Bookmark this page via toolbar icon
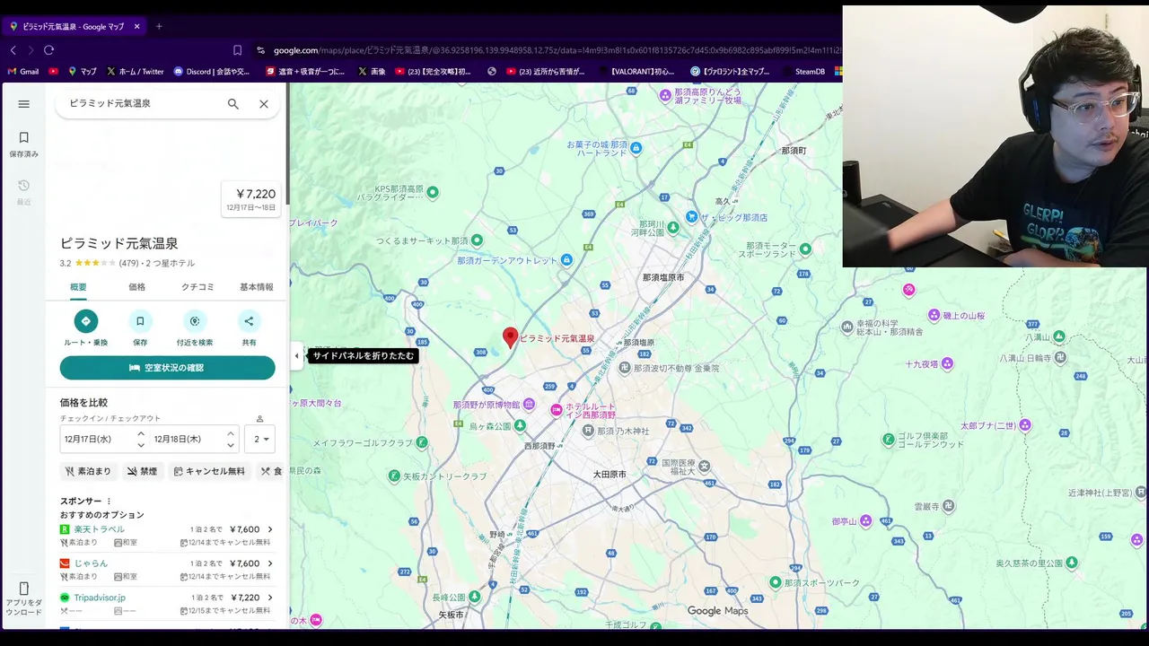Viewport: 1149px width, 646px height. (x=237, y=50)
